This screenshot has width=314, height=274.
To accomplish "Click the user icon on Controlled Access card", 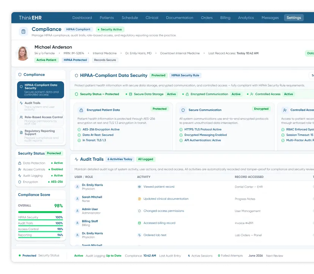I will [285, 110].
